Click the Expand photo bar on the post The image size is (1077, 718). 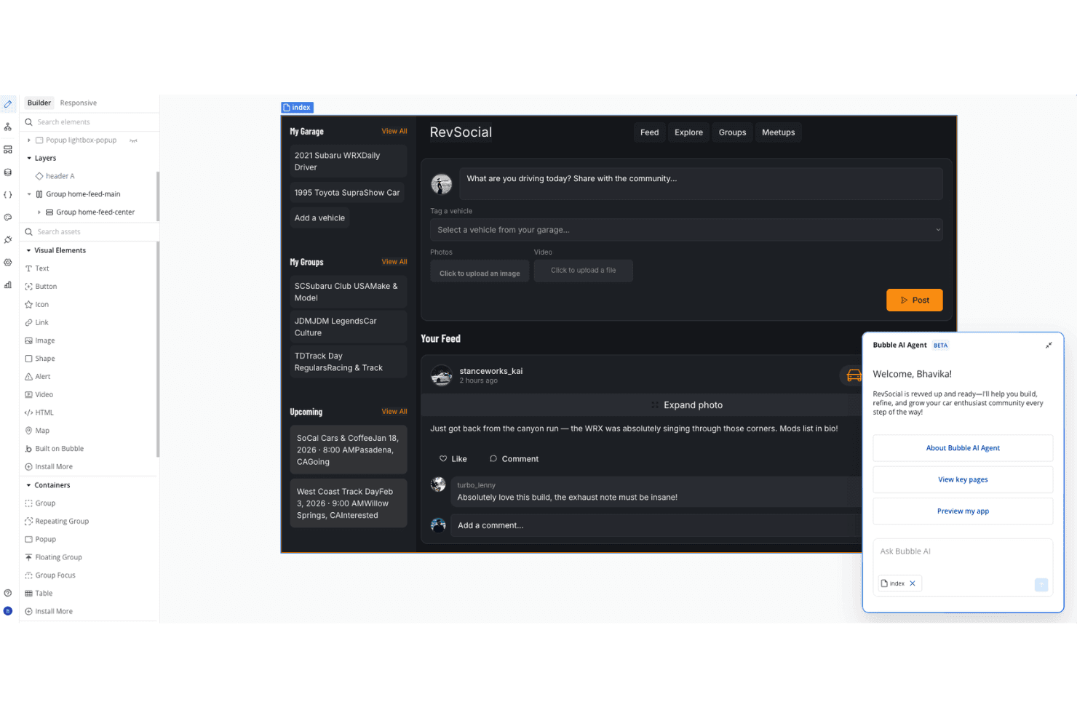pyautogui.click(x=686, y=405)
